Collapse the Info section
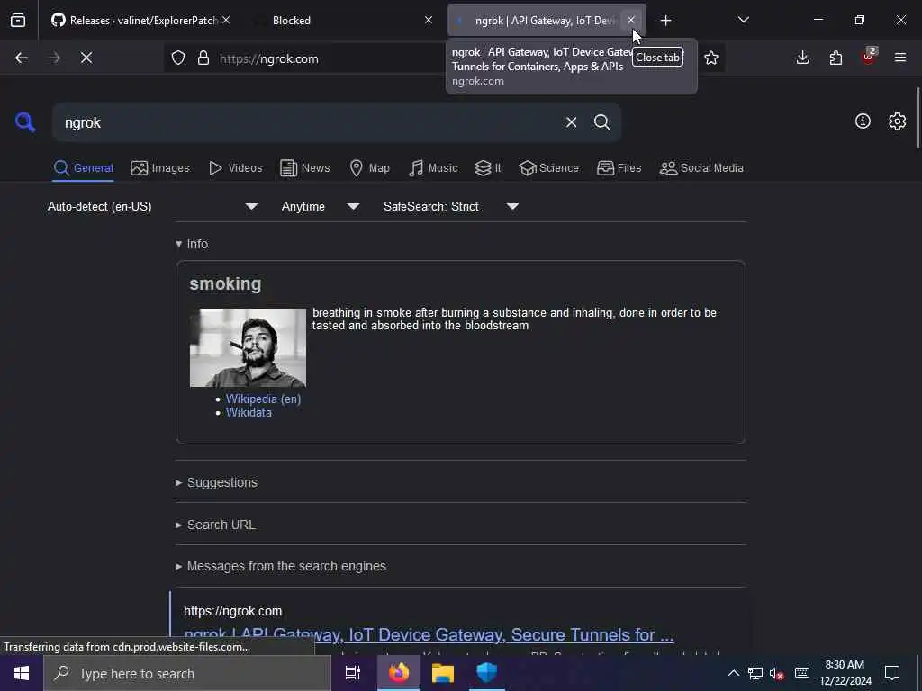This screenshot has width=922, height=691. coord(192,244)
